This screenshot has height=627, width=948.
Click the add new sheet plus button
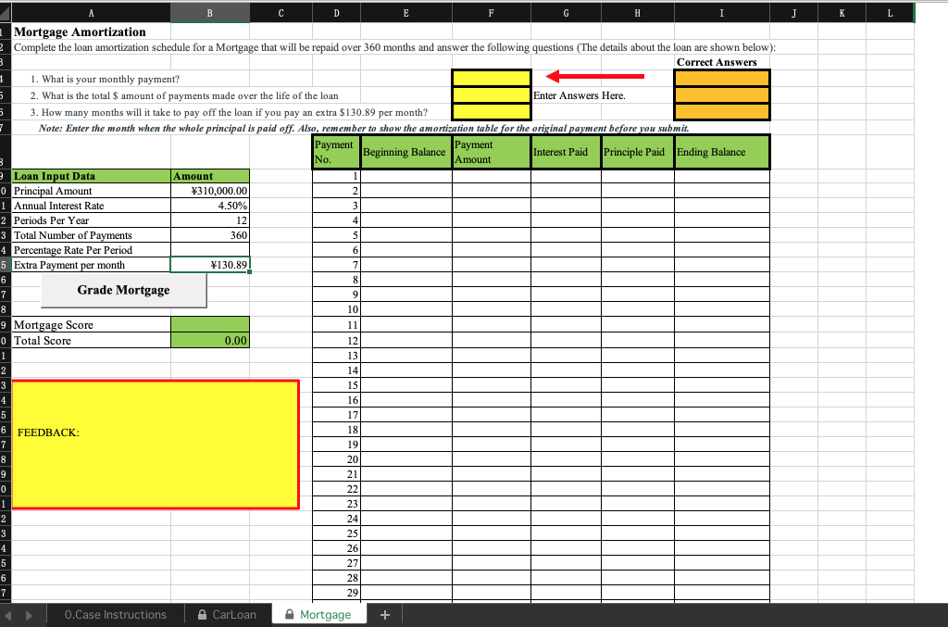pos(385,614)
